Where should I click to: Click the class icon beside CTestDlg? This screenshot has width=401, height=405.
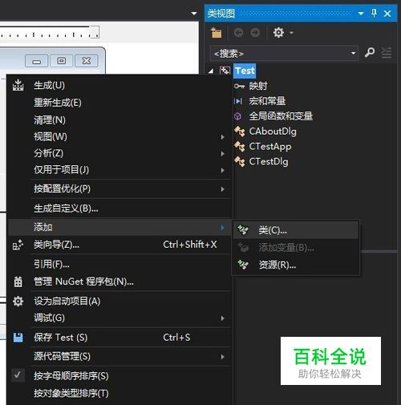[240, 161]
